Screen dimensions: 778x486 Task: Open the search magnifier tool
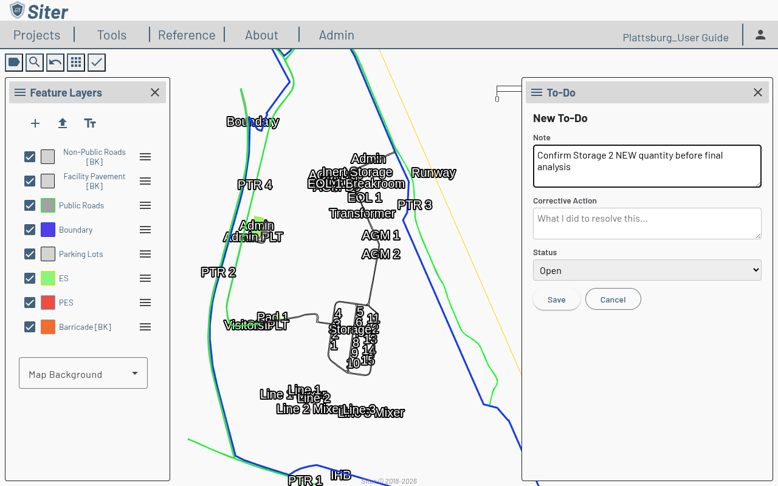[x=35, y=62]
